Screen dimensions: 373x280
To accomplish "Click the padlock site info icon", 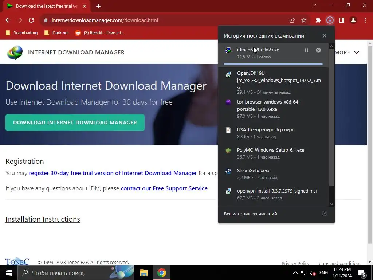I will (x=46, y=20).
